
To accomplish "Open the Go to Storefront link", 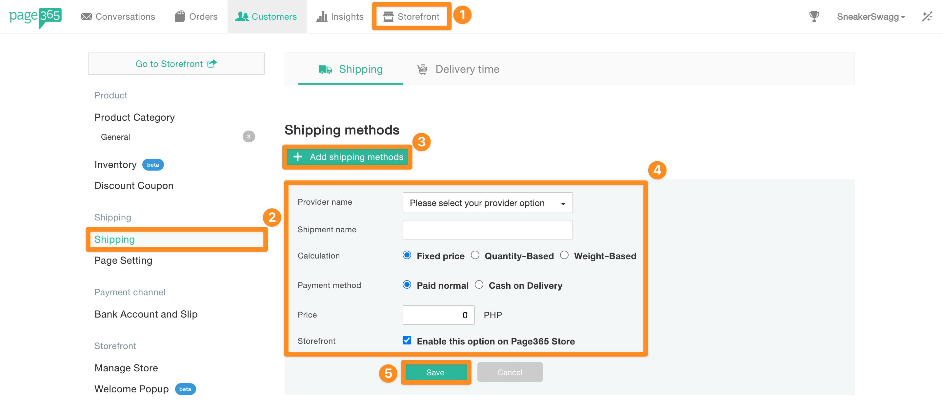I will tap(176, 64).
